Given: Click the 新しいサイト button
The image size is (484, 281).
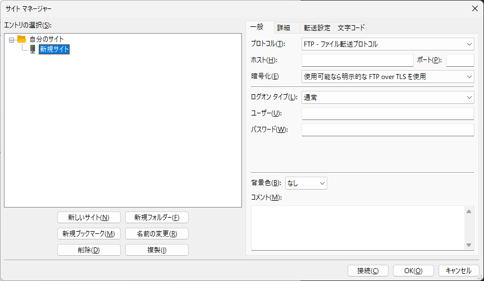Looking at the screenshot, I should tap(89, 218).
